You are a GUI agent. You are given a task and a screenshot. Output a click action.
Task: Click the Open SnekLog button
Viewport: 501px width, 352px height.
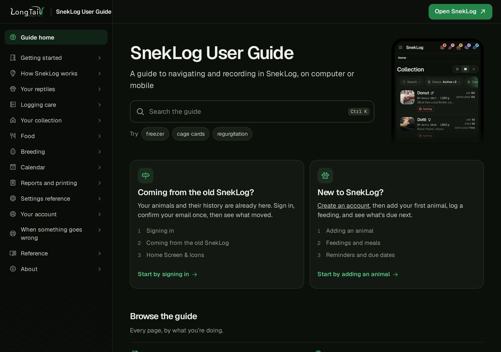pos(460,12)
